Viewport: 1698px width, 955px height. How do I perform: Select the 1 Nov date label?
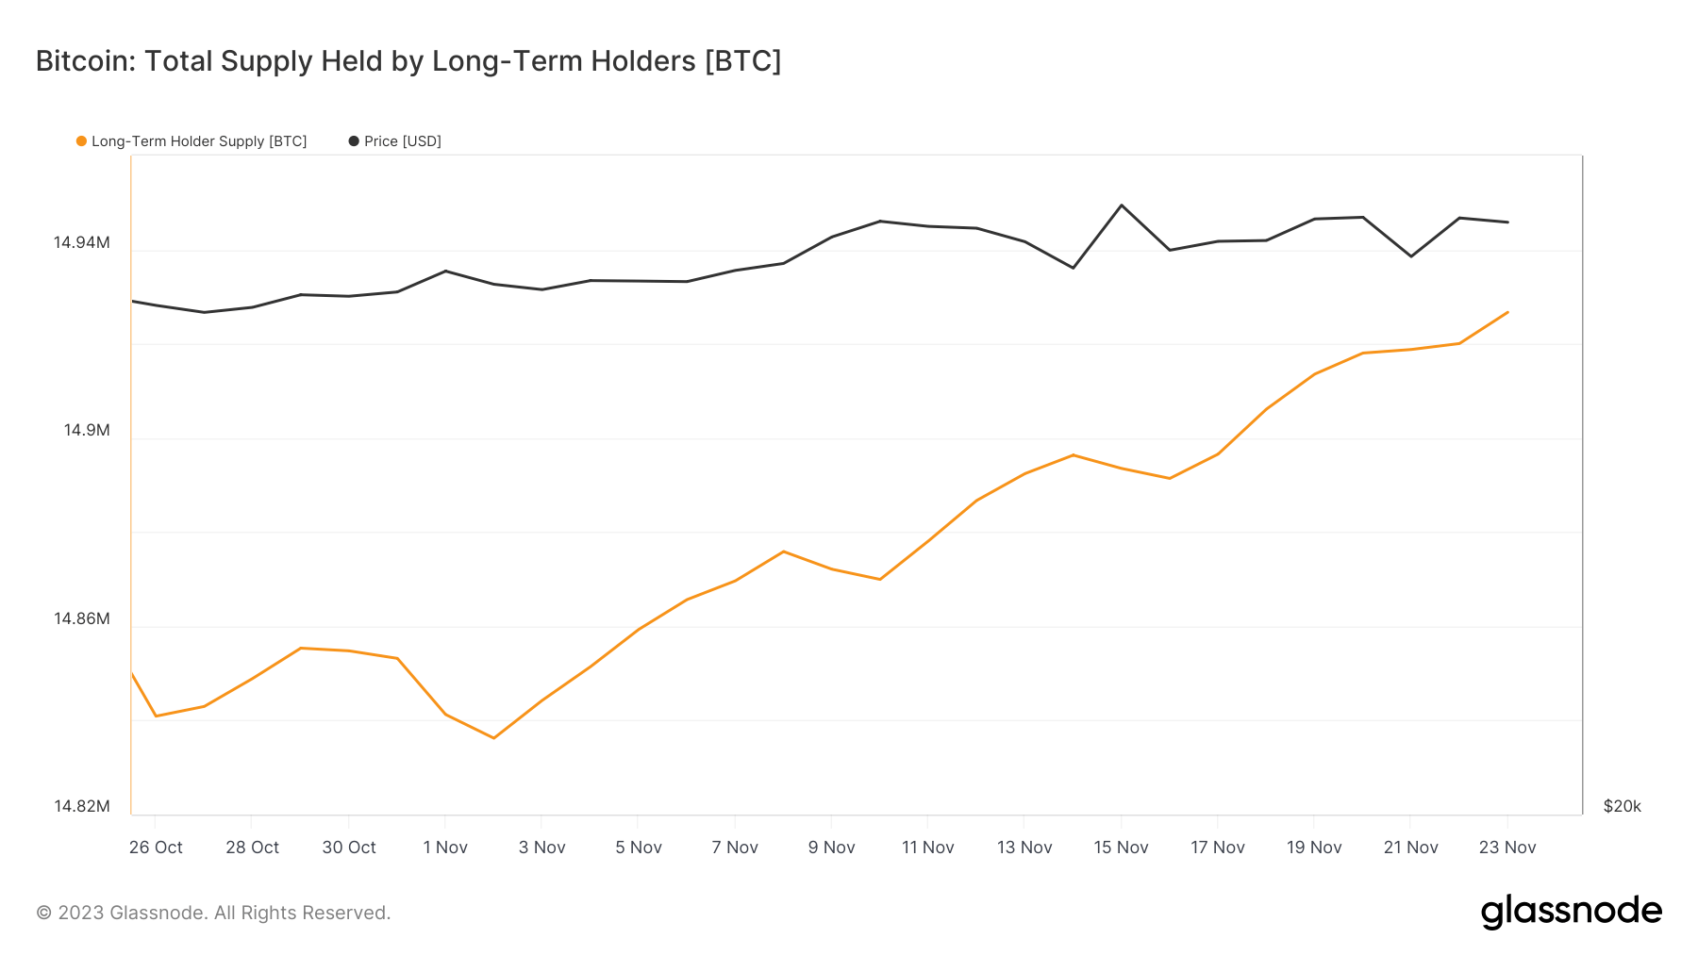point(445,848)
